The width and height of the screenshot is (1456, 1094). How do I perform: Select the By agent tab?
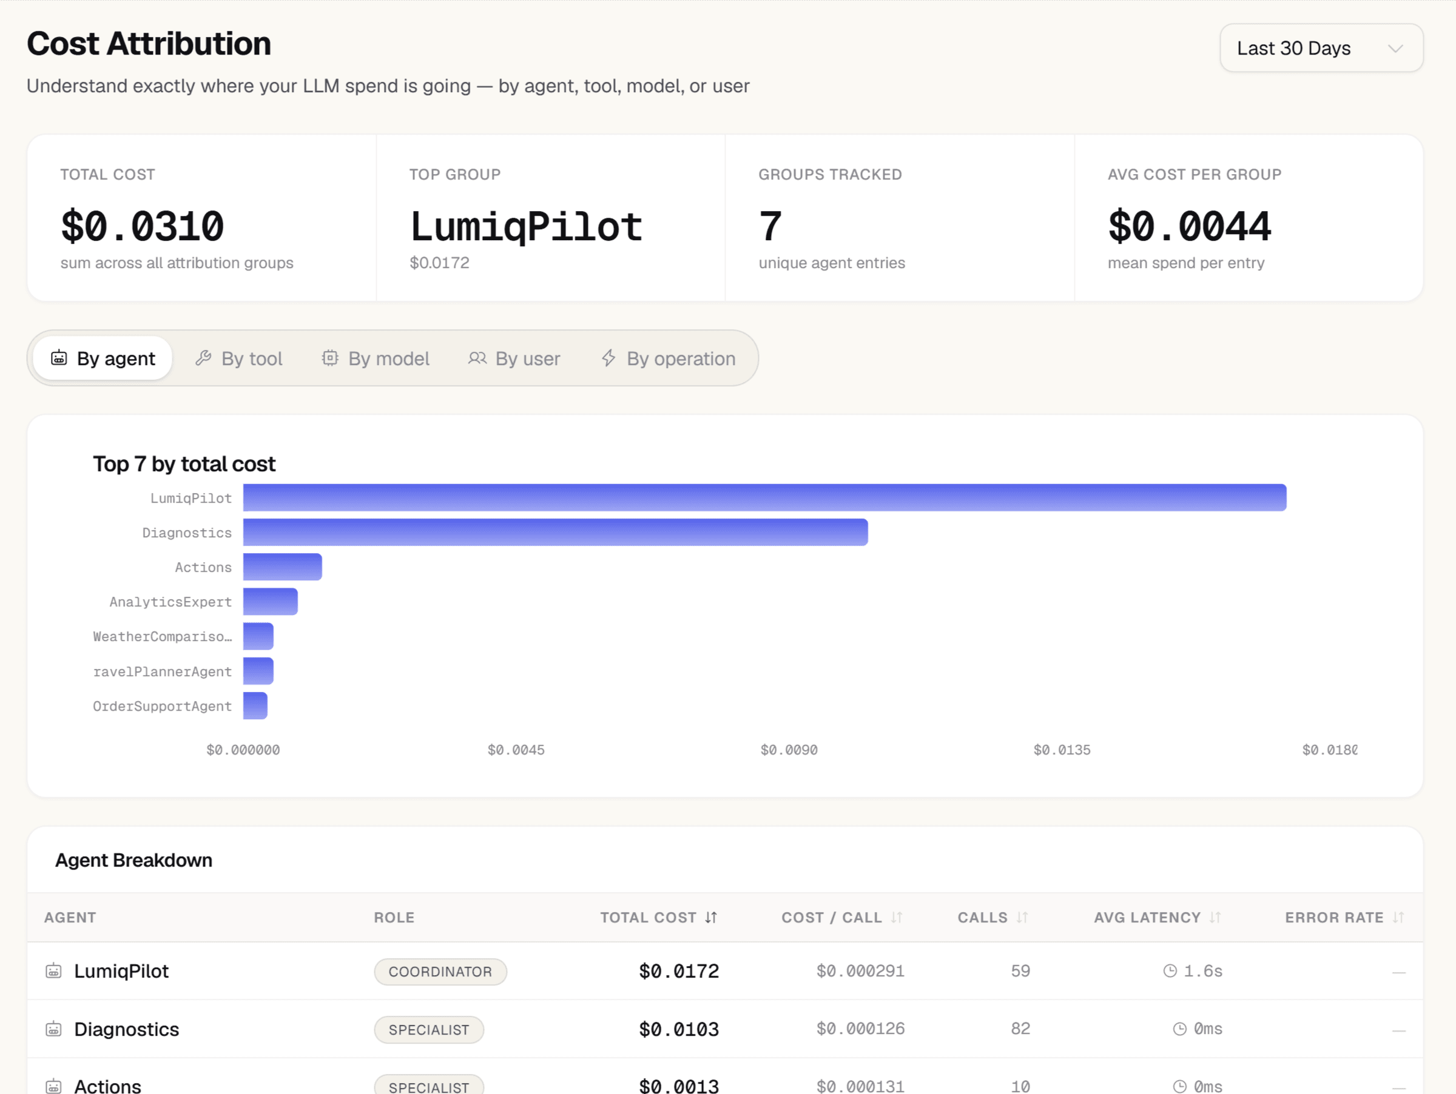(103, 358)
